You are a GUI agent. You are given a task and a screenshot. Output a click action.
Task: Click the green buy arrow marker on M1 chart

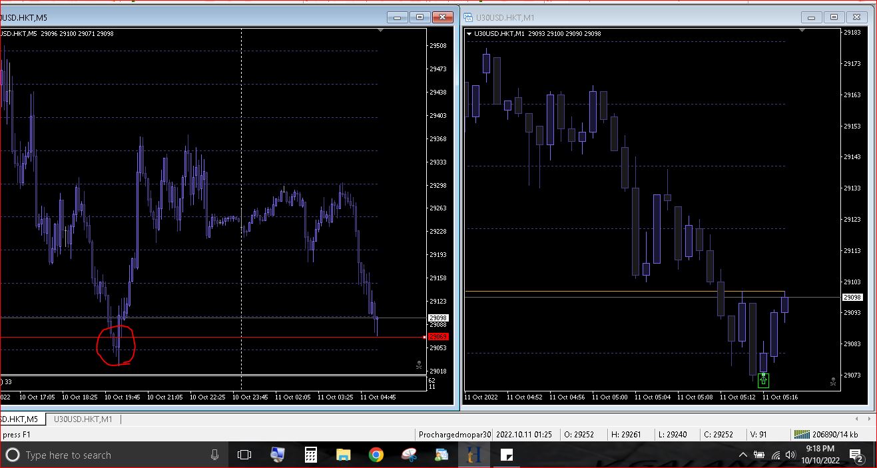tap(763, 381)
